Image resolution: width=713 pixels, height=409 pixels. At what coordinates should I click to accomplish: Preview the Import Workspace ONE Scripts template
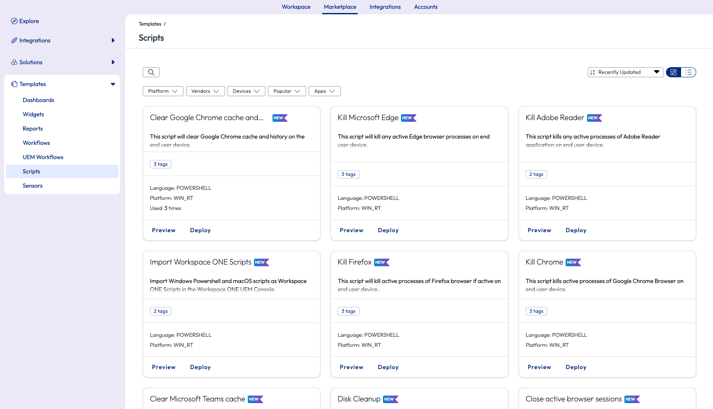(164, 367)
